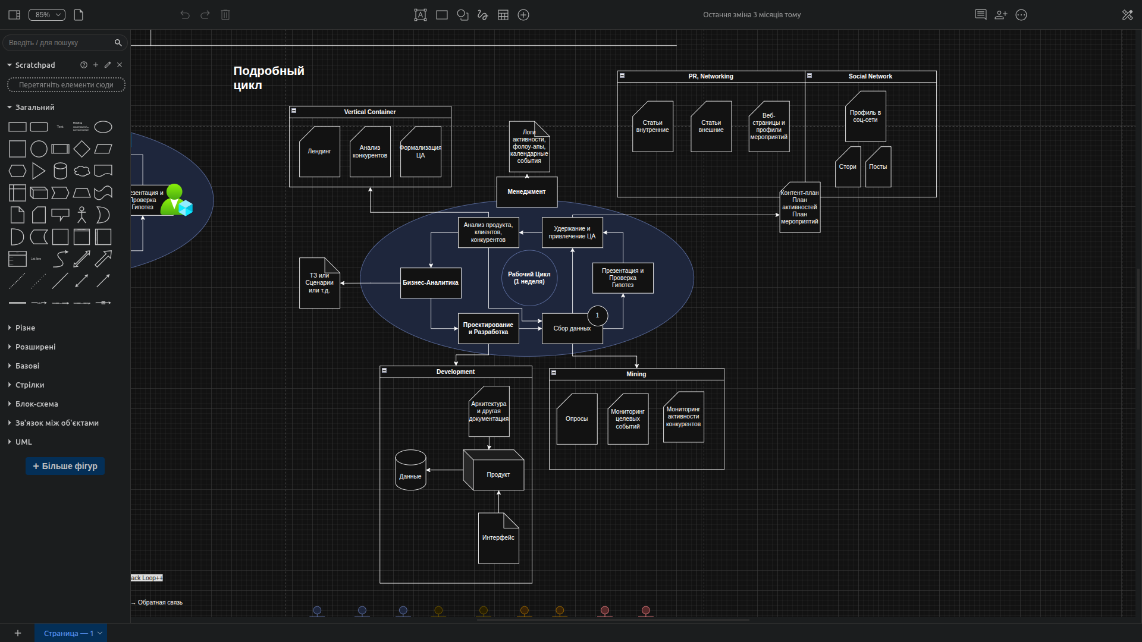Click the add new page plus
This screenshot has height=642, width=1142.
pyautogui.click(x=18, y=633)
